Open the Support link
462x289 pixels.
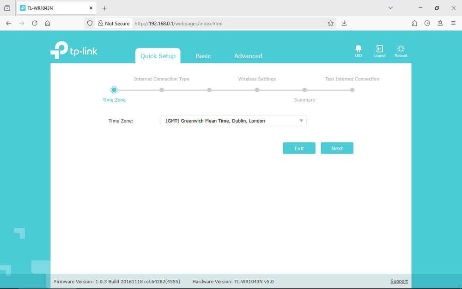pyautogui.click(x=399, y=281)
